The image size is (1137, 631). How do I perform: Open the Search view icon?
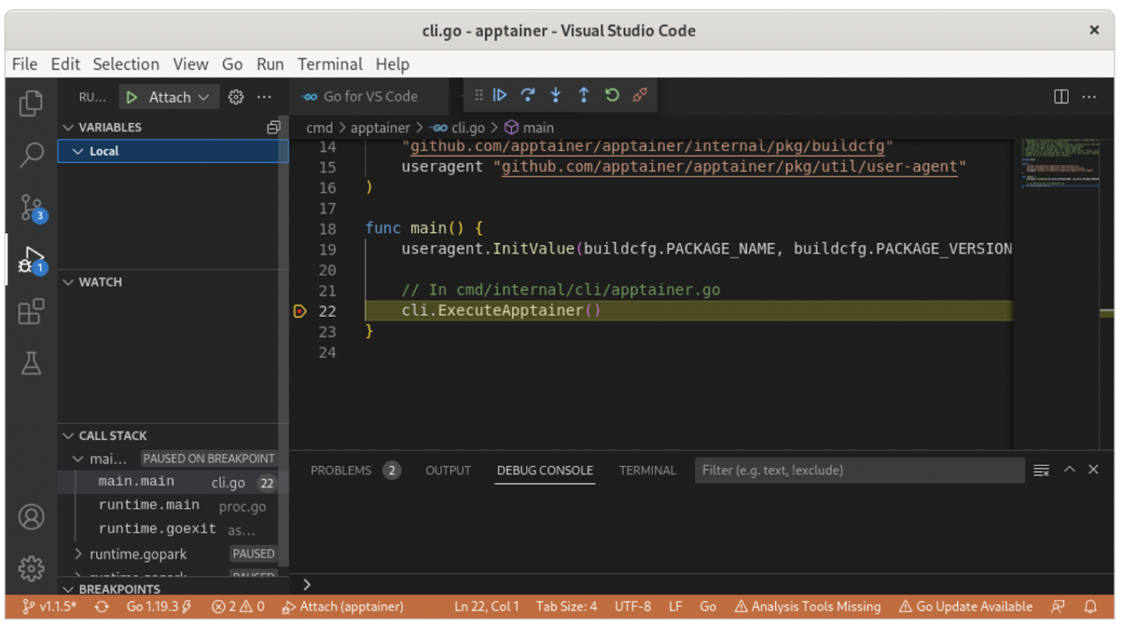31,155
